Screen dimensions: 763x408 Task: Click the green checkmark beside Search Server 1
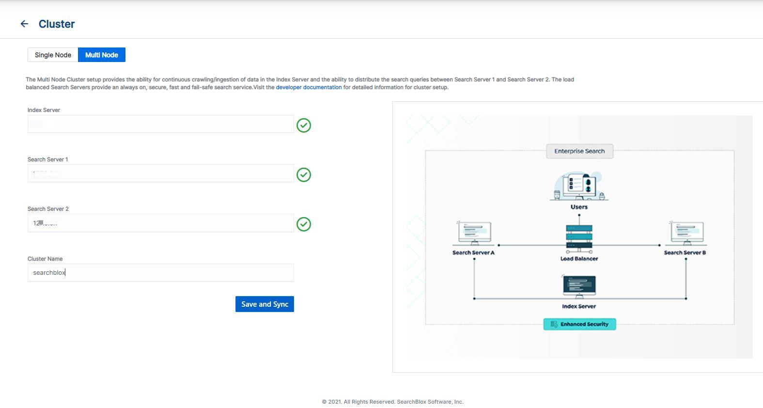pyautogui.click(x=304, y=175)
